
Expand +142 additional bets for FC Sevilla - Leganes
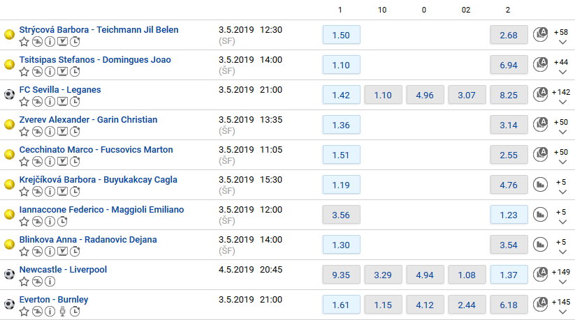coord(562,97)
